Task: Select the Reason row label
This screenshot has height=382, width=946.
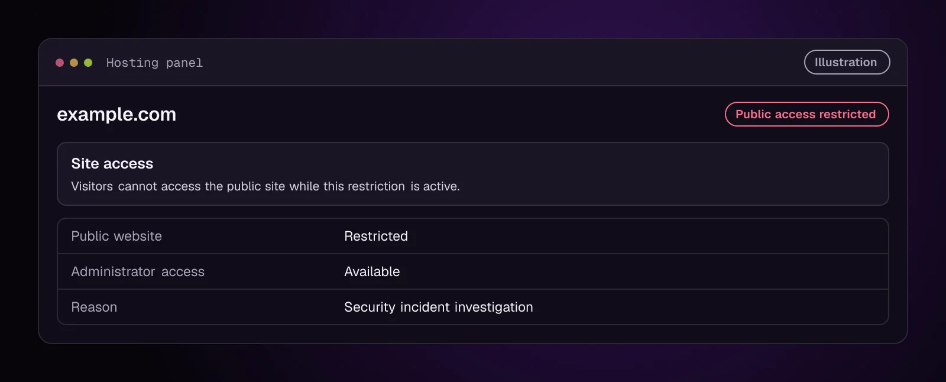Action: (94, 307)
